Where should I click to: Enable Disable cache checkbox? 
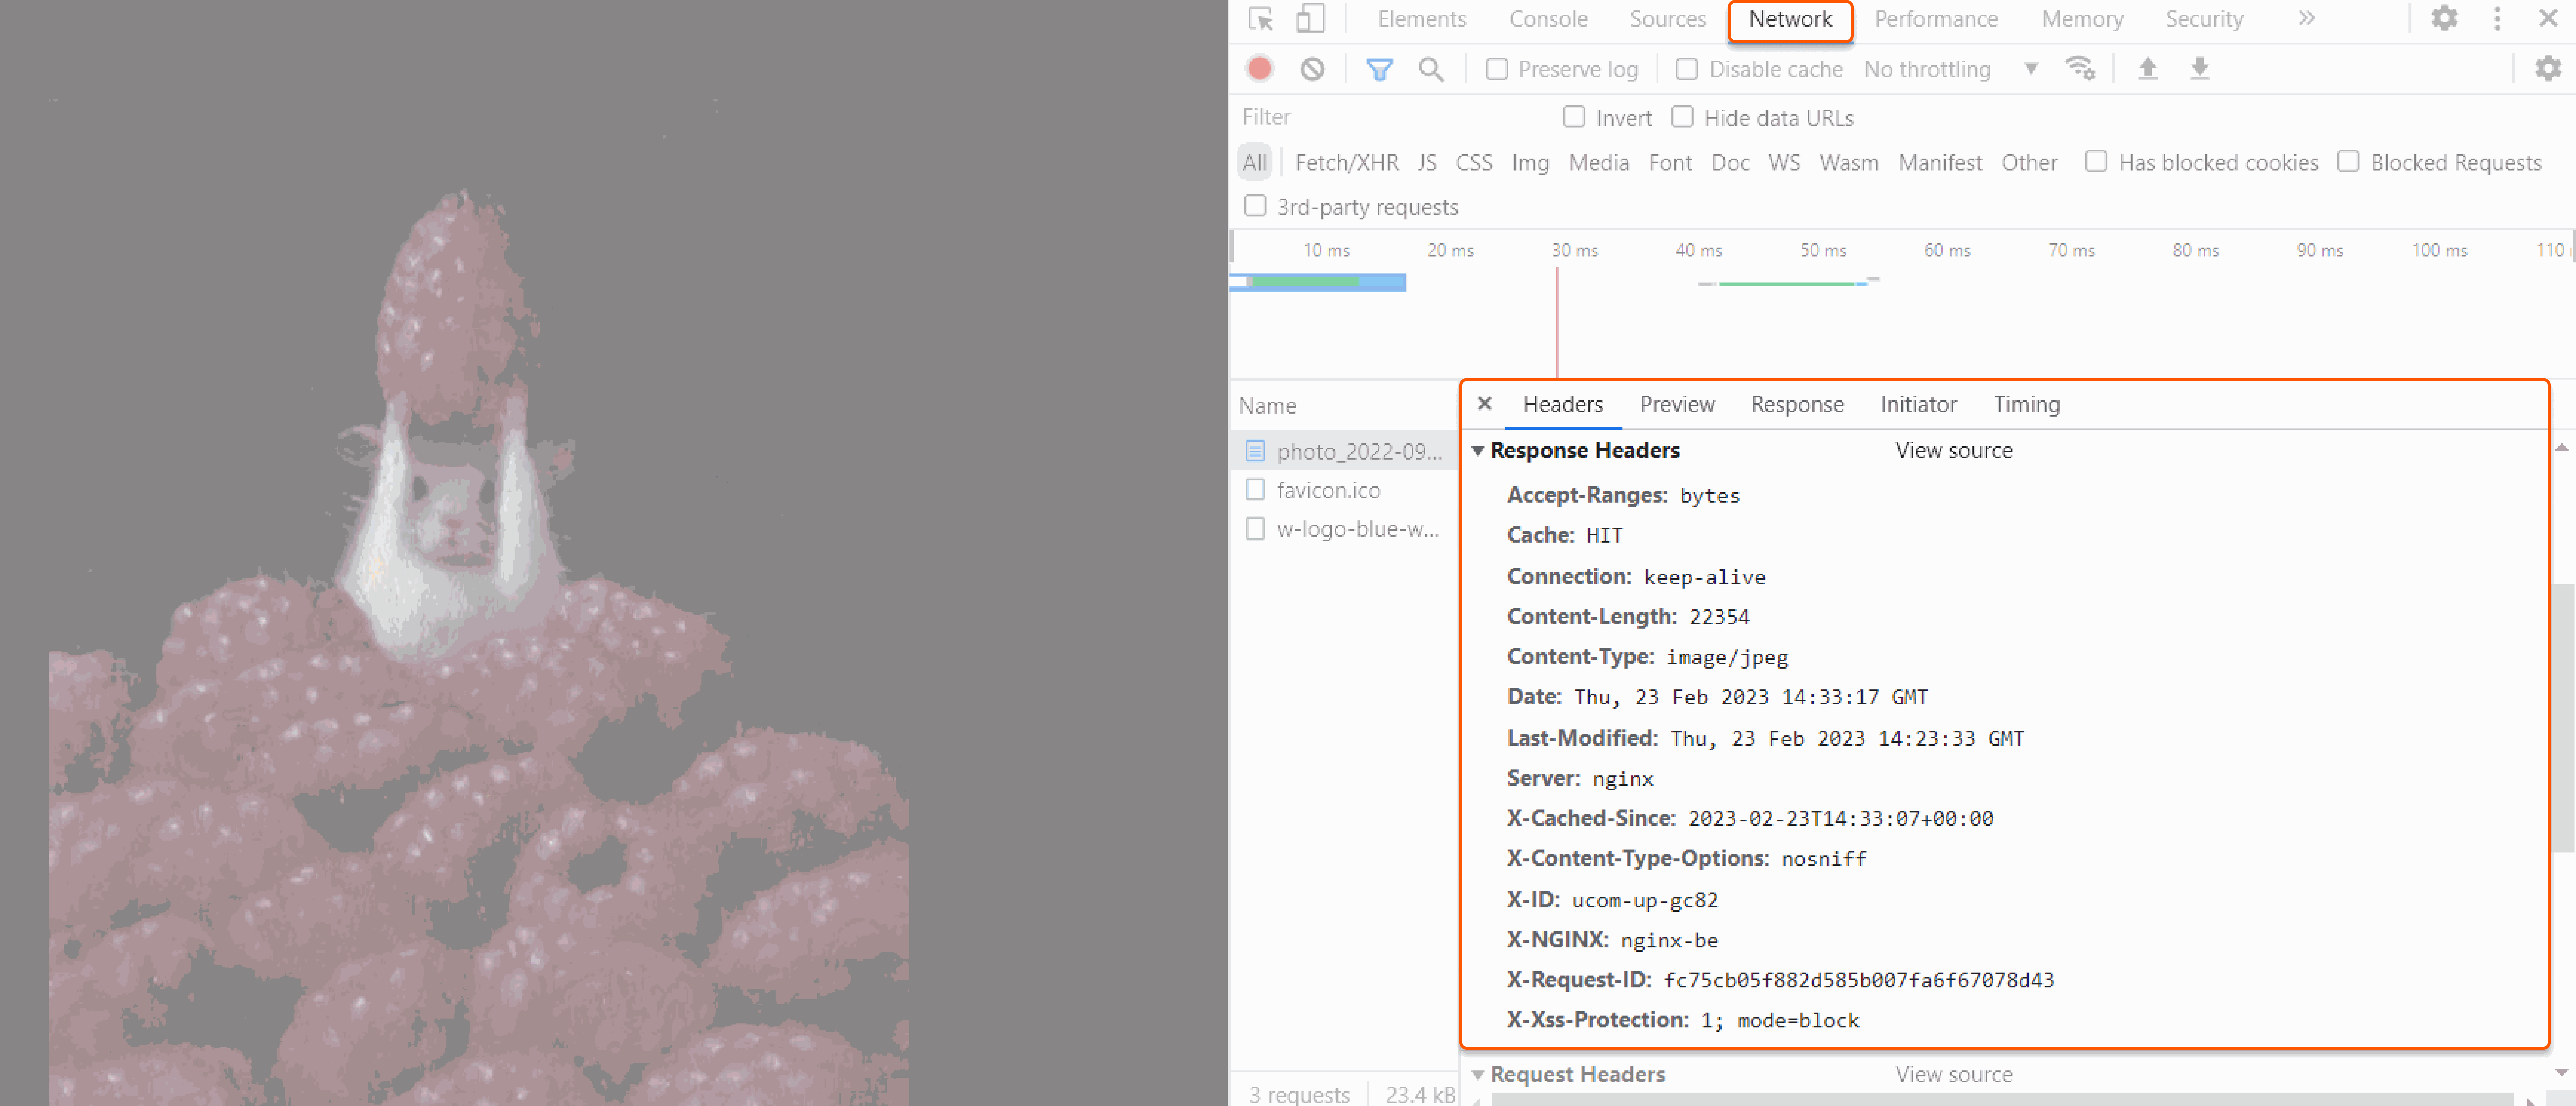(1687, 69)
